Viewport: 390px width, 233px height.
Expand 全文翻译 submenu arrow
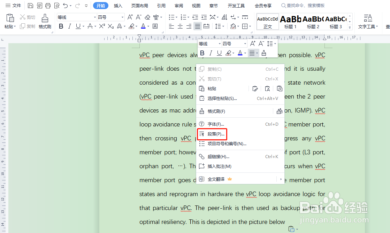click(281, 179)
